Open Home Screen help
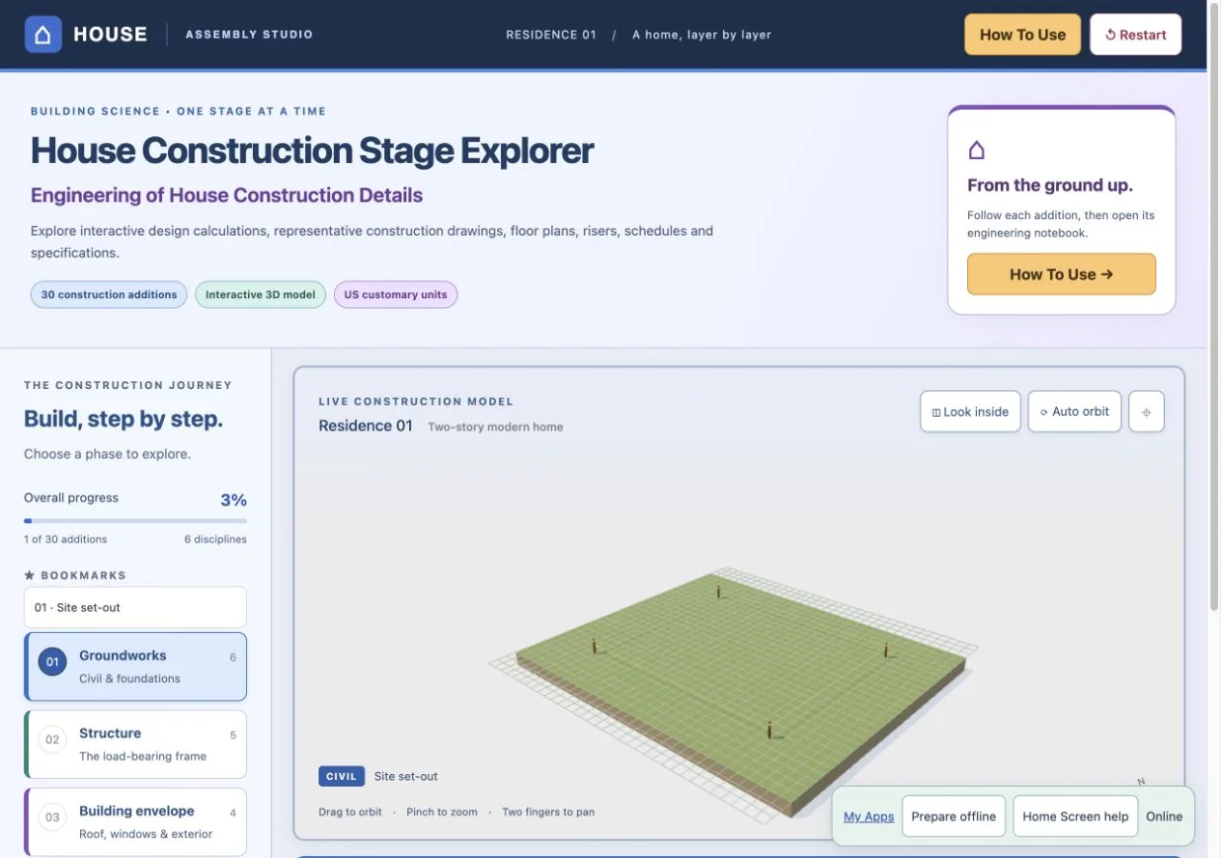The width and height of the screenshot is (1221, 858). pos(1075,816)
